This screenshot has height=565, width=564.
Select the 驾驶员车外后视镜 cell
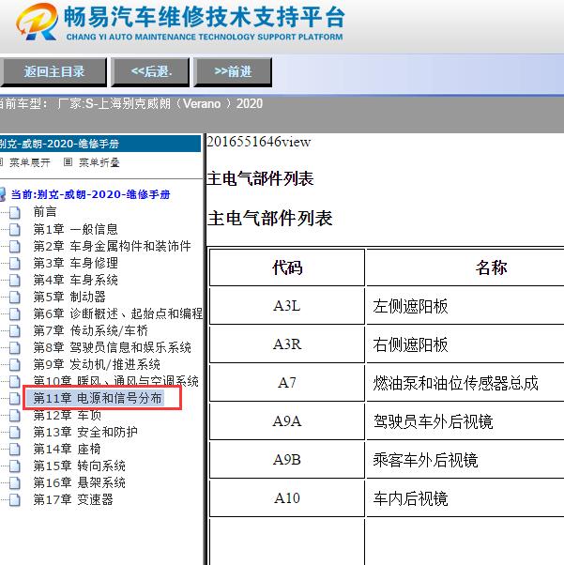tap(465, 421)
